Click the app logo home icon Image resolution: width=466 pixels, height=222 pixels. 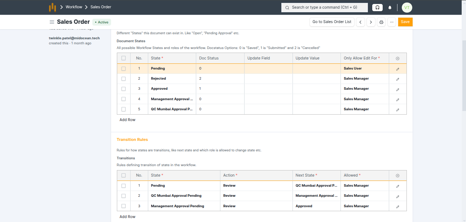53,7
